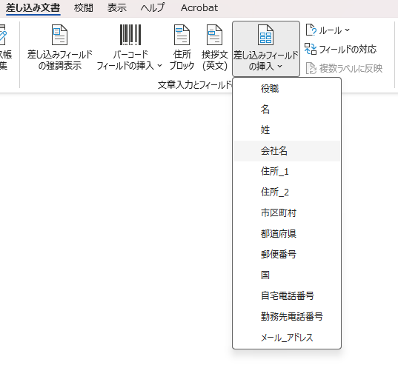Click the 複数ラベルに反映 button

coord(344,68)
